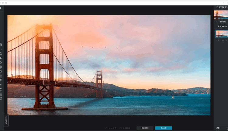Select the Brush draw tool

(x=1, y=85)
